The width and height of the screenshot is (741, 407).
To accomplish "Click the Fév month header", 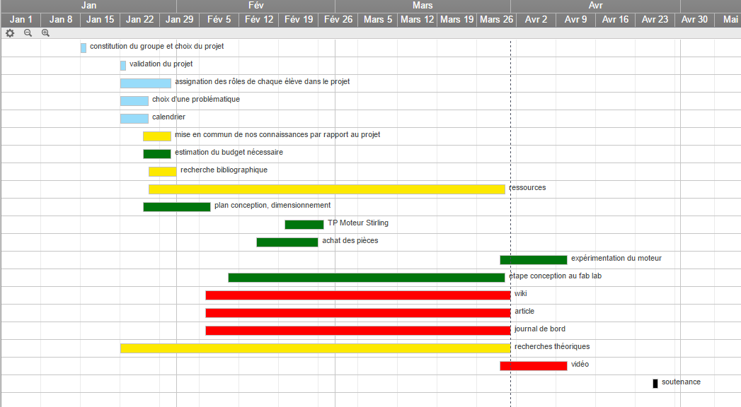I will pos(255,6).
